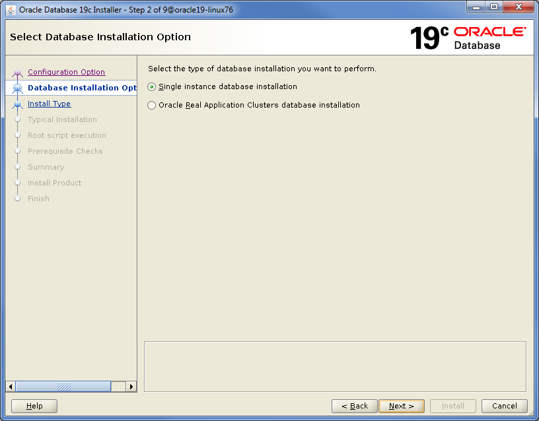Click the Oracle 19c Database logo
The height and width of the screenshot is (421, 539).
(x=468, y=38)
